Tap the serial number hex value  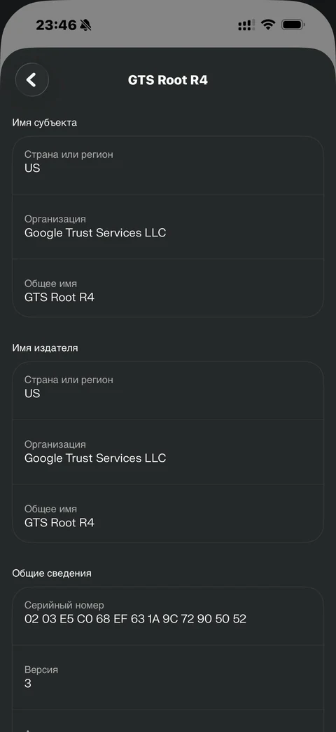click(x=135, y=619)
